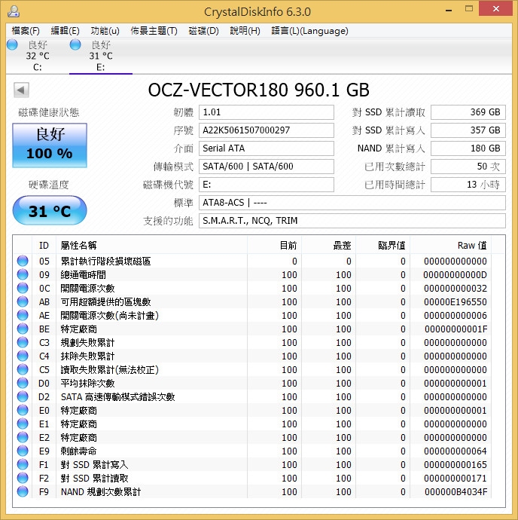The height and width of the screenshot is (520, 518).
Task: Click status orb of attribute C4 row
Action: tap(23, 356)
